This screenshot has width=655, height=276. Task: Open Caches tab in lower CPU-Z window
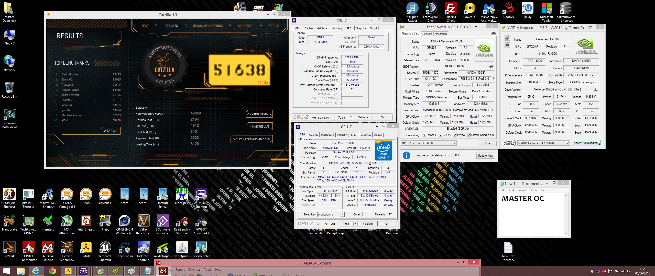click(313, 135)
